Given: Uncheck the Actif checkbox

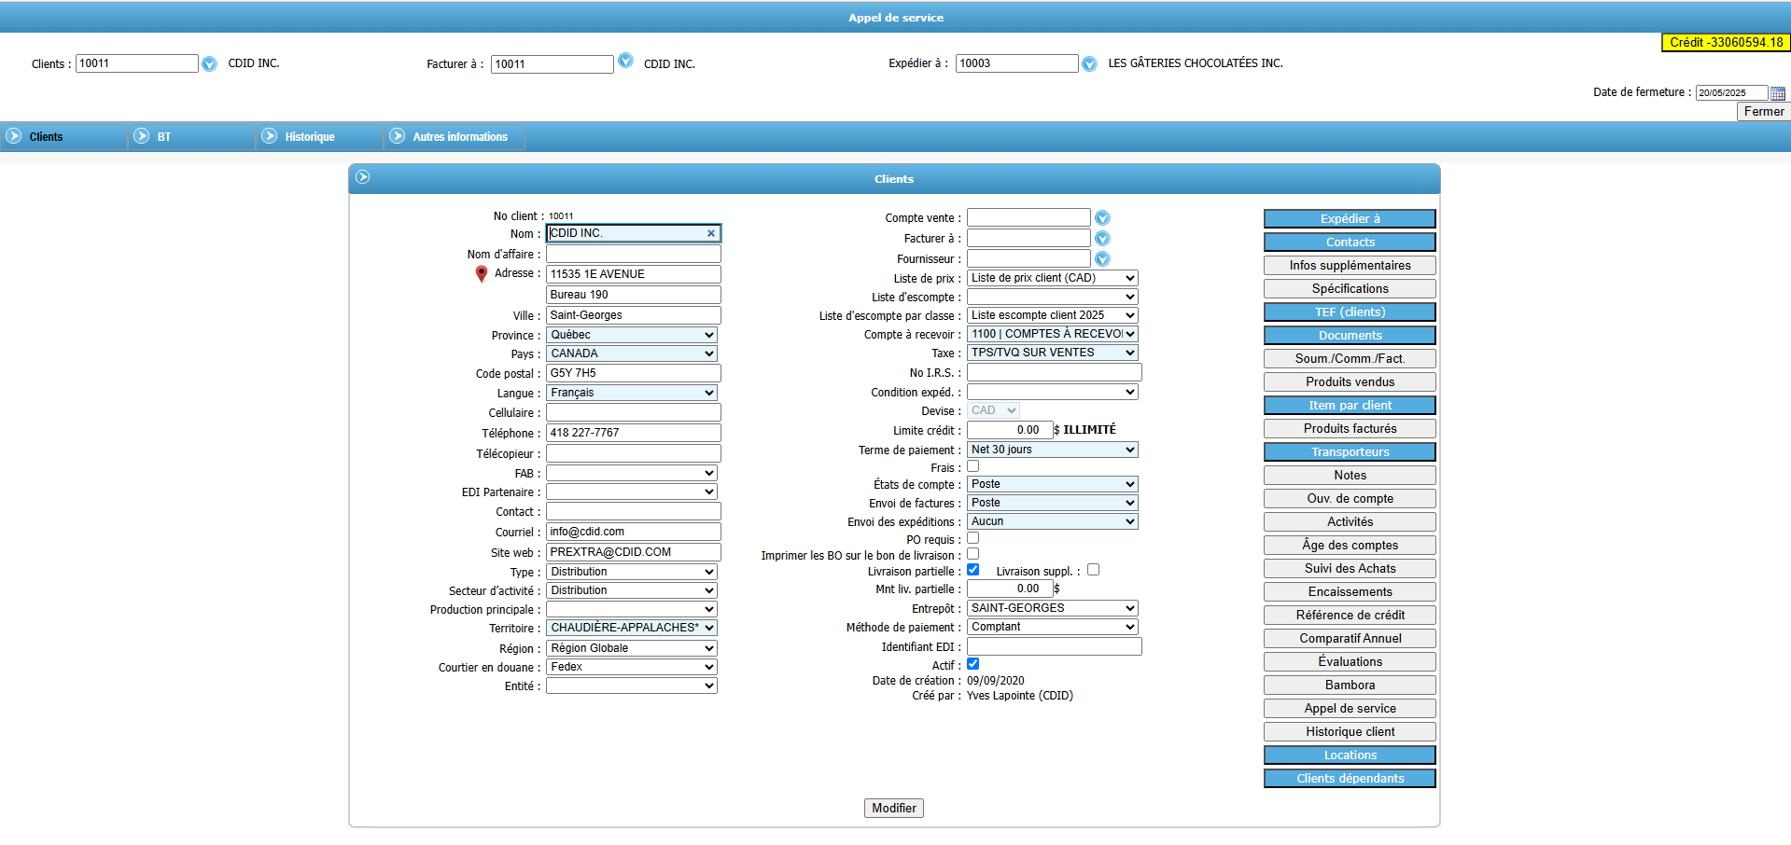Looking at the screenshot, I should click(973, 664).
